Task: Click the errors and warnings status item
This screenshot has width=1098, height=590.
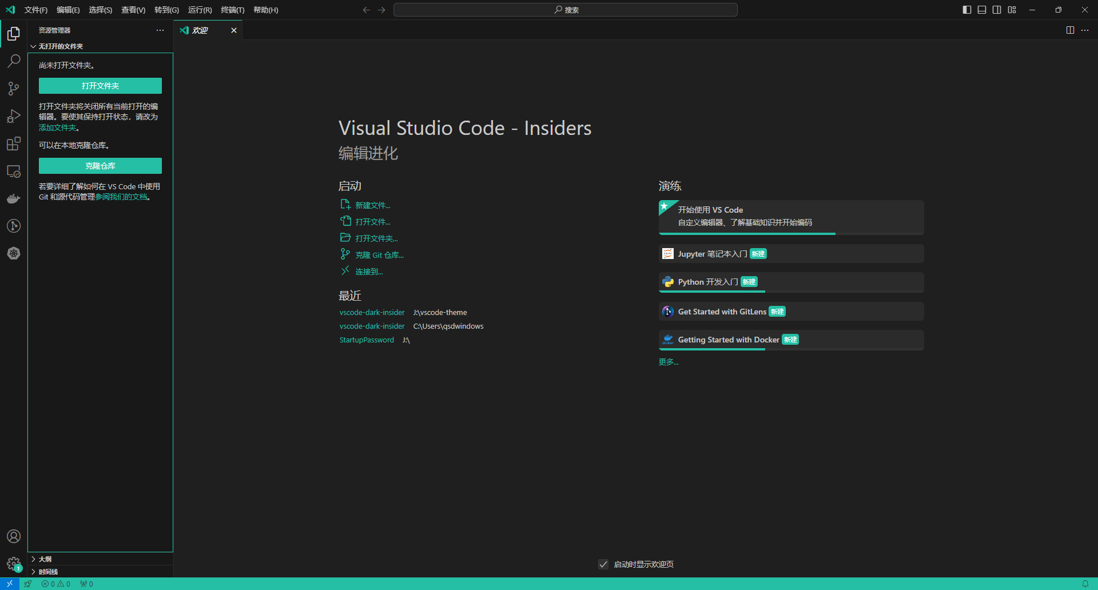Action: tap(56, 584)
